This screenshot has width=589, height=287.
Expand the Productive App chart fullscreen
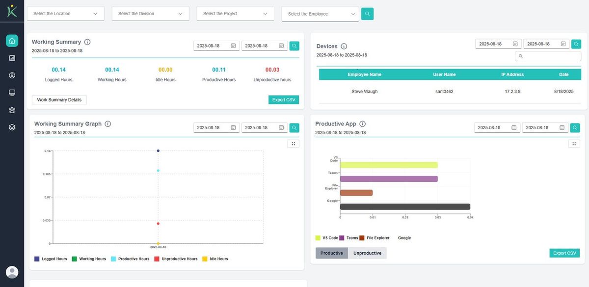(x=574, y=143)
